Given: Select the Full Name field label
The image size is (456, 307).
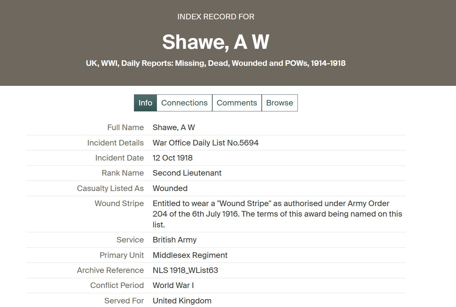Looking at the screenshot, I should point(125,127).
